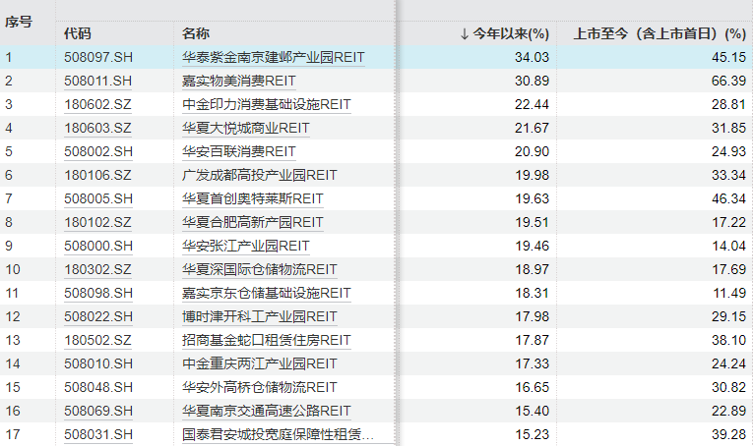Image resolution: width=753 pixels, height=446 pixels.
Task: Open code link 508031.SH
Action: coord(98,434)
